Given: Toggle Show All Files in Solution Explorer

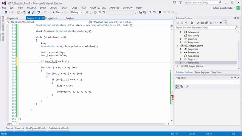Looking at the screenshot, I should [211, 23].
